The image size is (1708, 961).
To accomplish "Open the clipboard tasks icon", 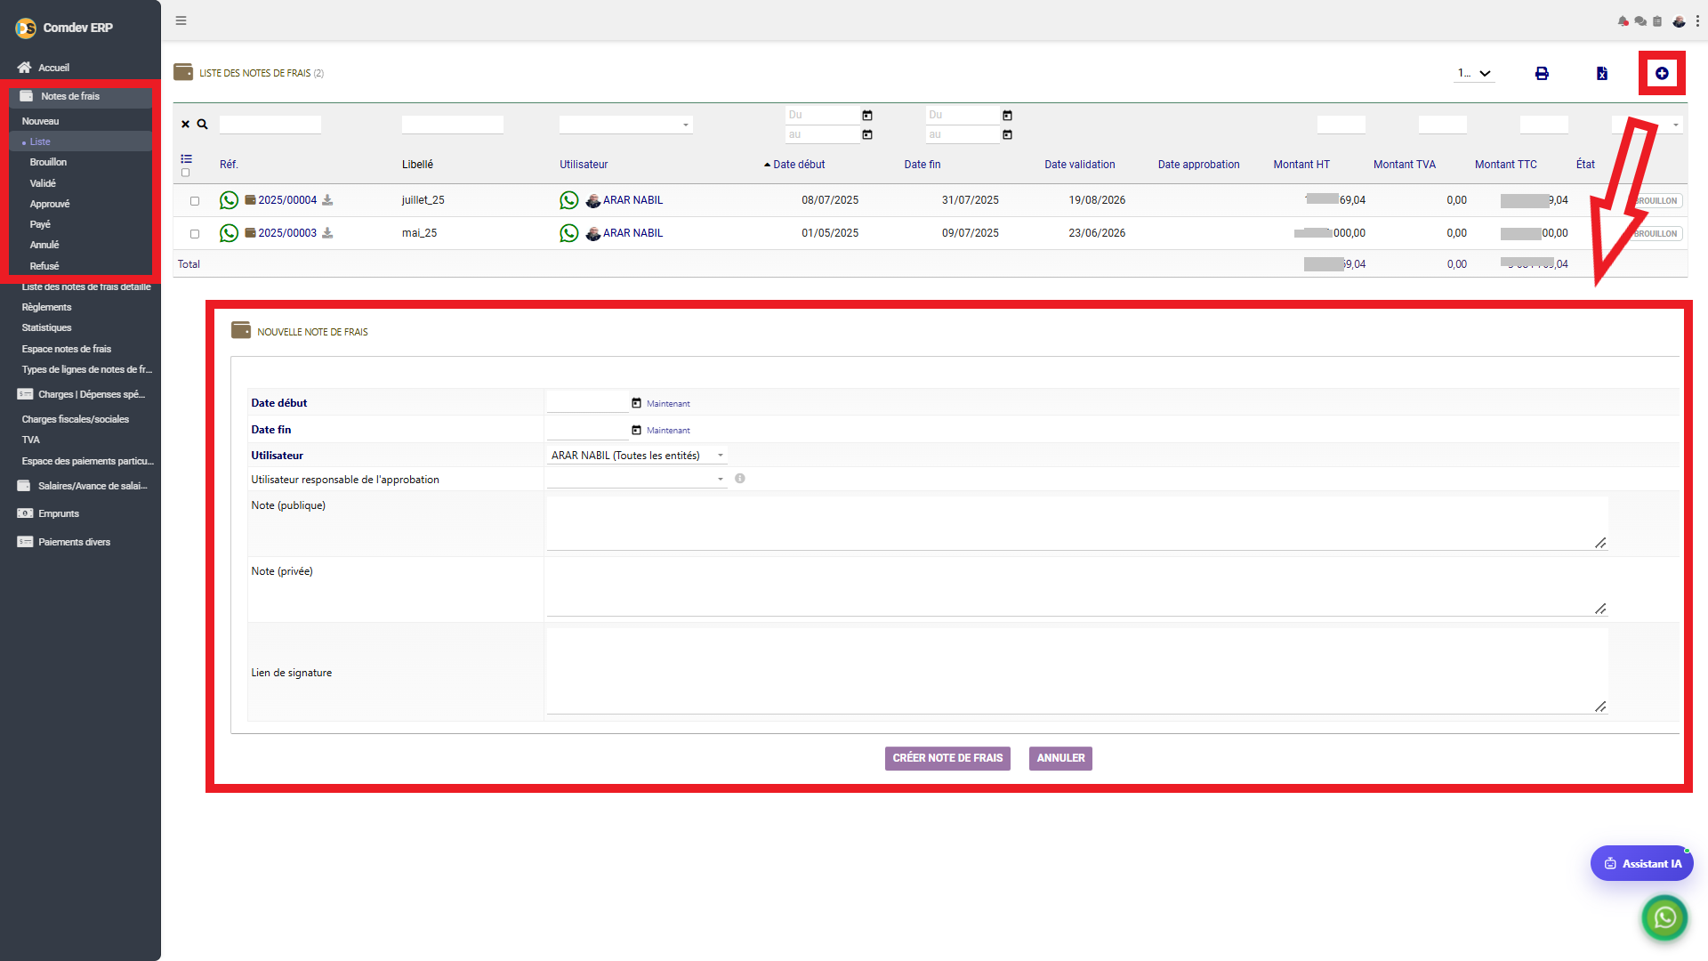I will coord(1657,21).
